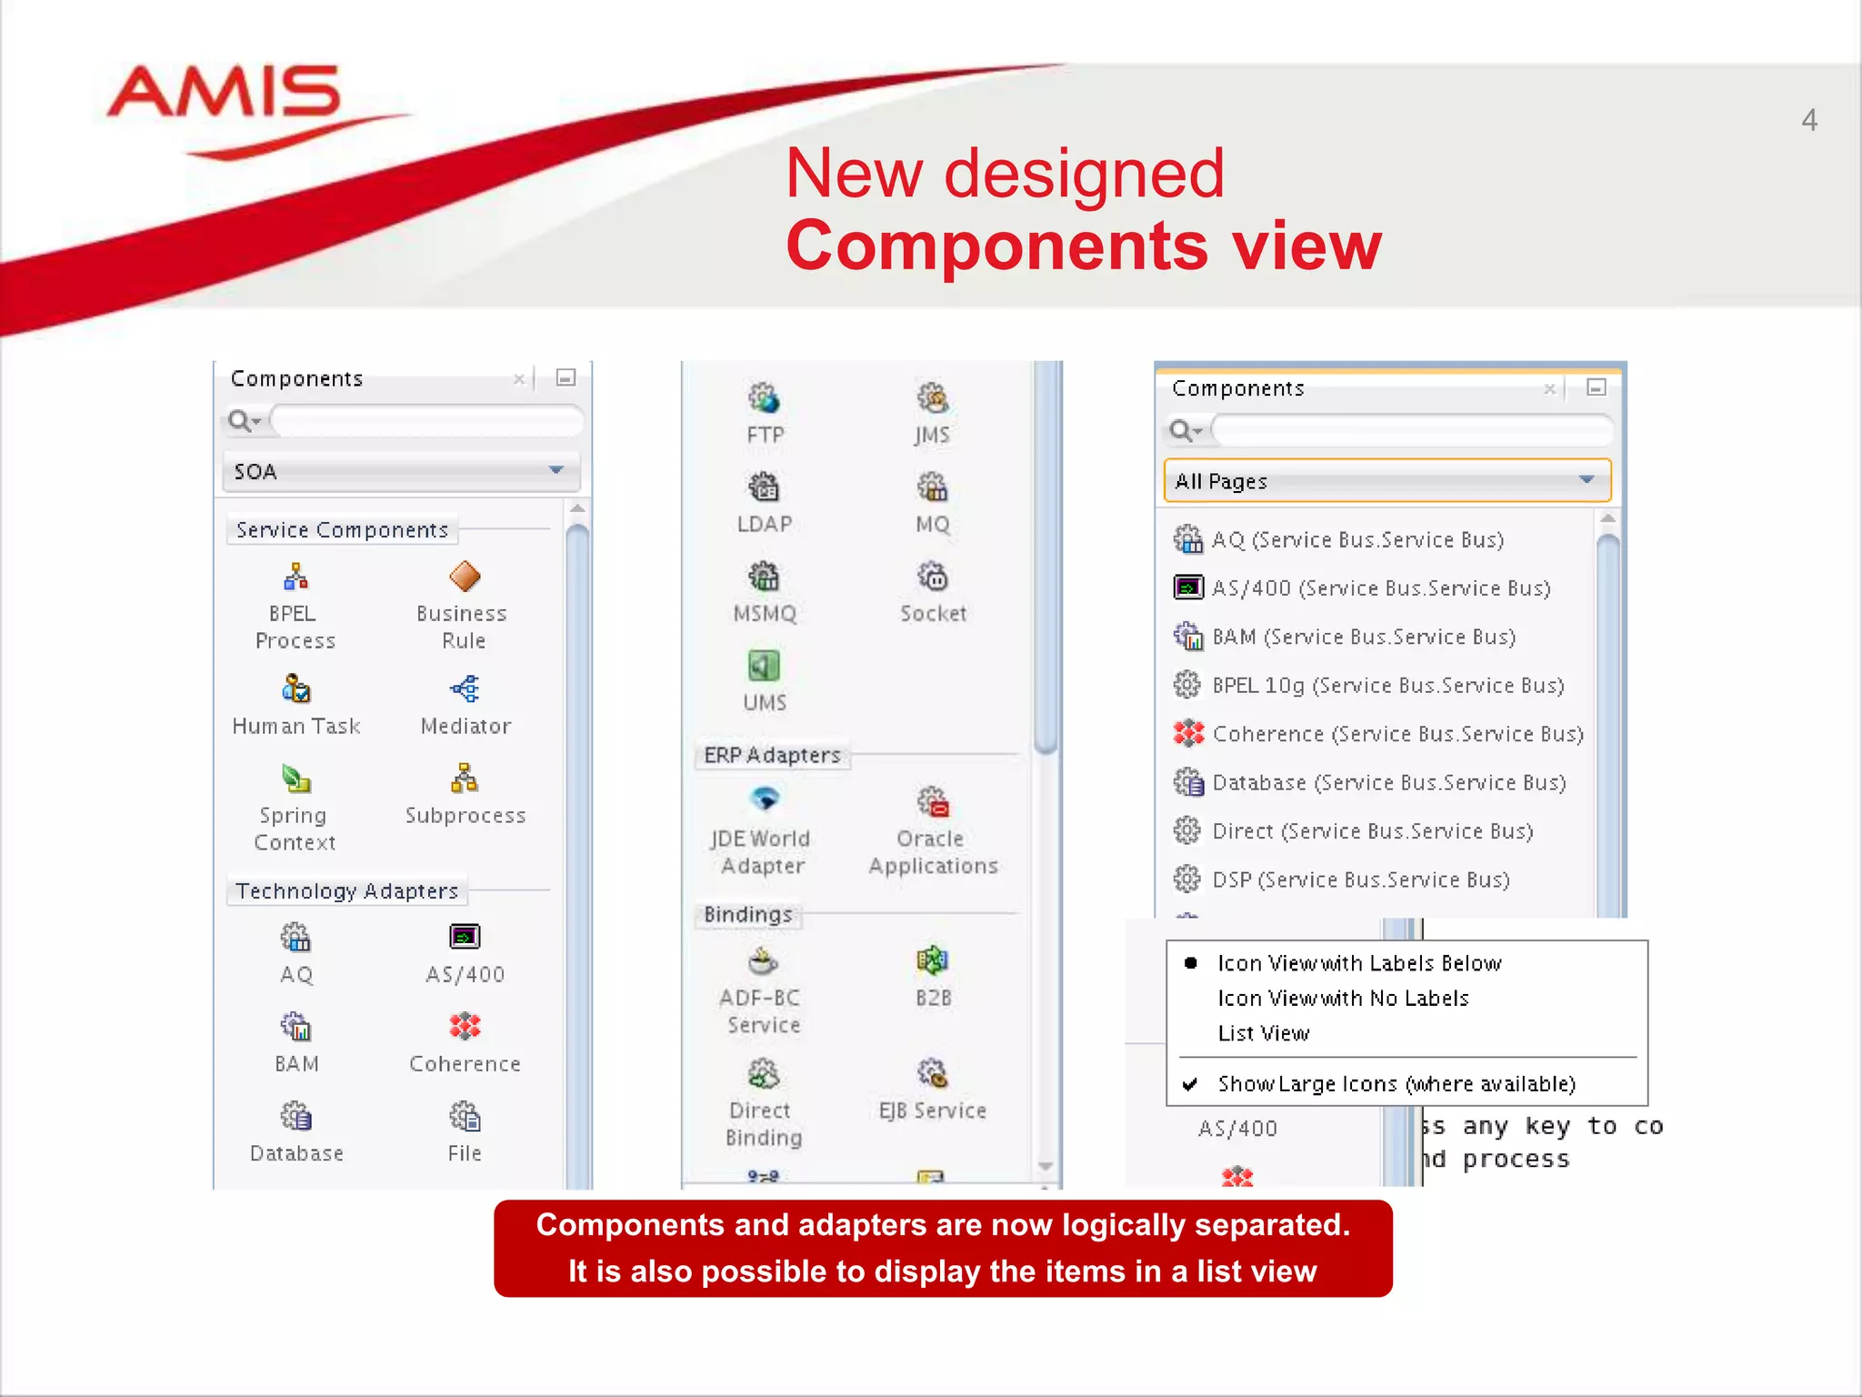
Task: Toggle Show Large Icons (where available)
Action: [1396, 1084]
